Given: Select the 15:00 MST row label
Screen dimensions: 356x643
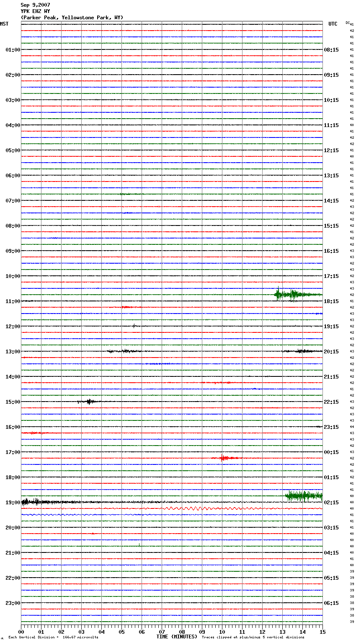Looking at the screenshot, I should pyautogui.click(x=13, y=402).
